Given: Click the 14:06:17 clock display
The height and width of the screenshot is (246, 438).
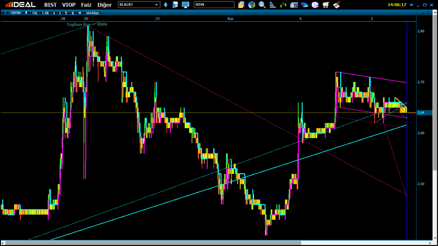Looking at the screenshot, I should tap(397, 5).
